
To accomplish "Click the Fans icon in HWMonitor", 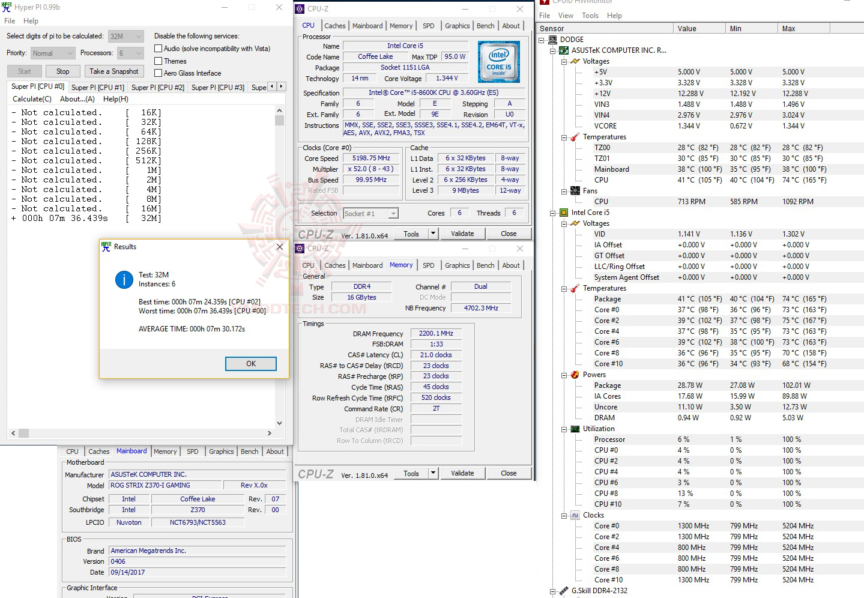I will pos(575,191).
